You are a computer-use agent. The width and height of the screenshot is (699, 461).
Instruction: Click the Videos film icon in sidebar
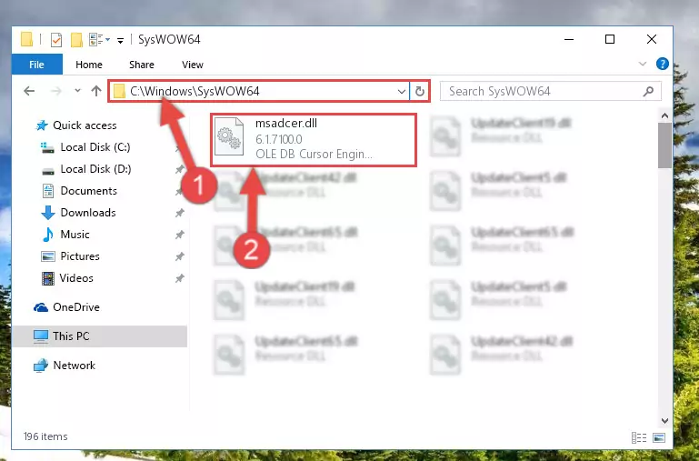pyautogui.click(x=47, y=278)
